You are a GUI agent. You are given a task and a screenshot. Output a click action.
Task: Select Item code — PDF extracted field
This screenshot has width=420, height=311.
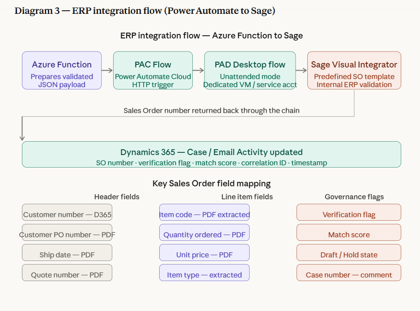point(204,212)
